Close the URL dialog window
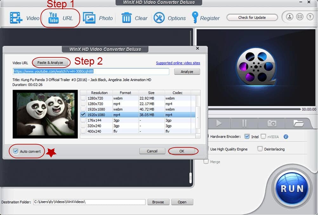This screenshot has width=318, height=215. [197, 48]
